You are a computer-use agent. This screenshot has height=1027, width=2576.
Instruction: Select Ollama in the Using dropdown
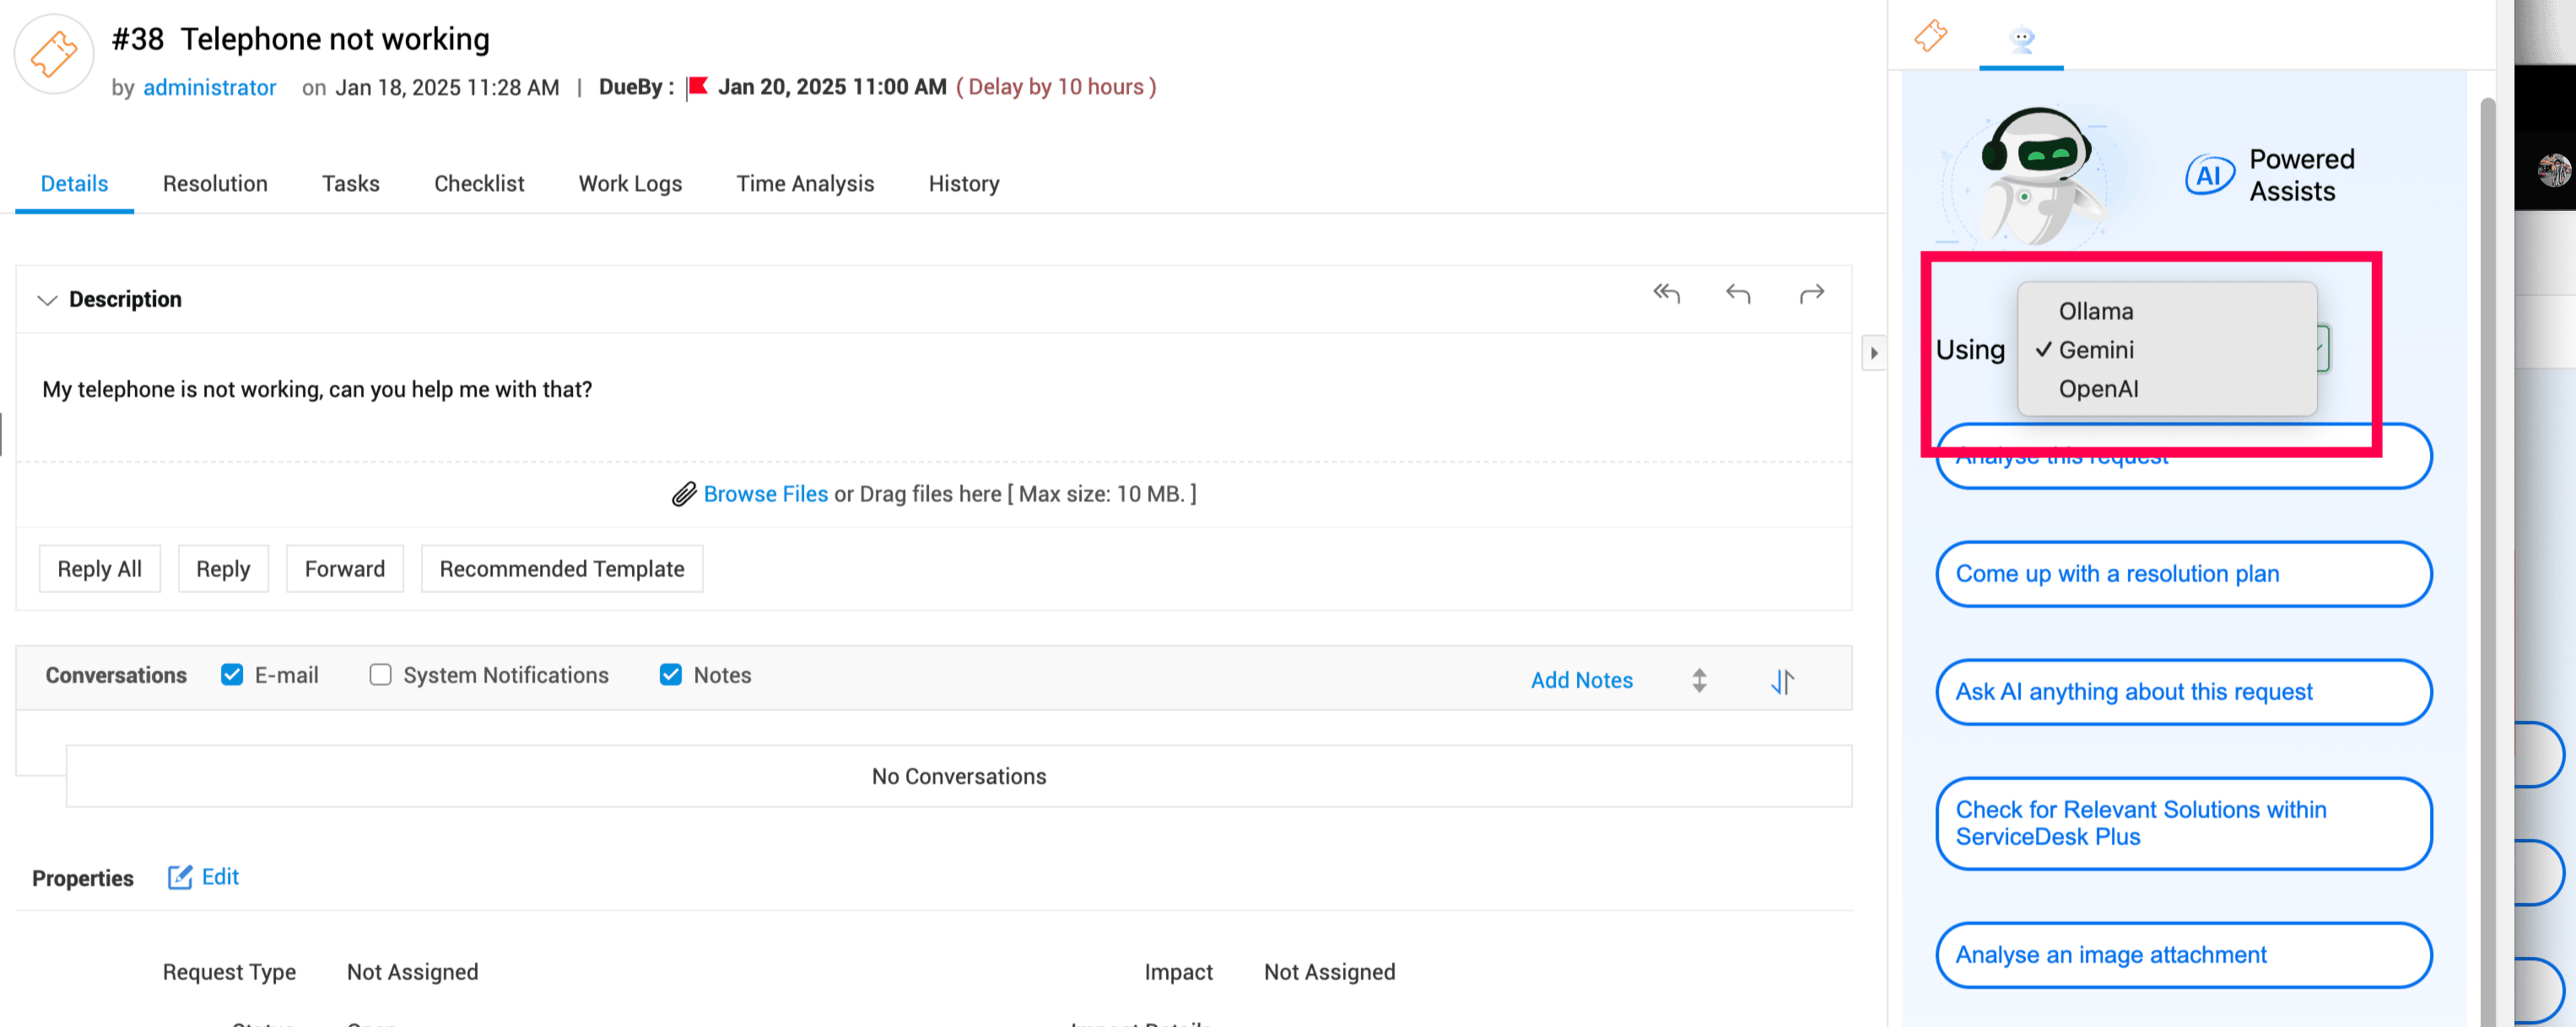pos(2167,312)
